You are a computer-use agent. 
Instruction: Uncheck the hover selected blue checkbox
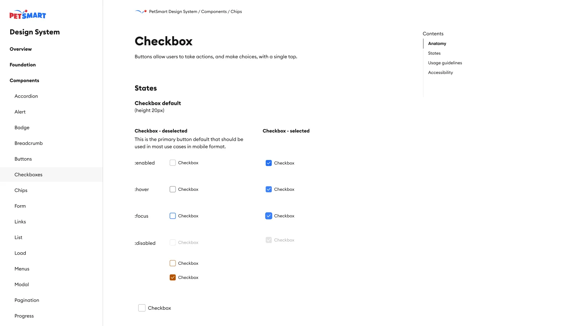coord(269,189)
